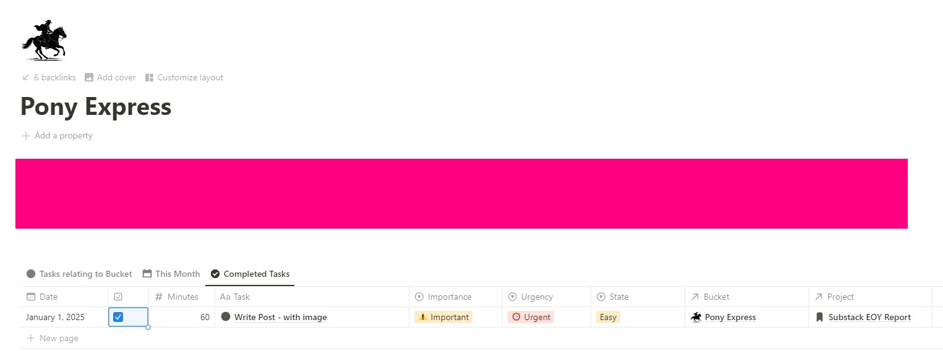Image resolution: width=943 pixels, height=351 pixels.
Task: Click the circle icon on Tasks relating to Bucket tab
Action: pos(31,274)
